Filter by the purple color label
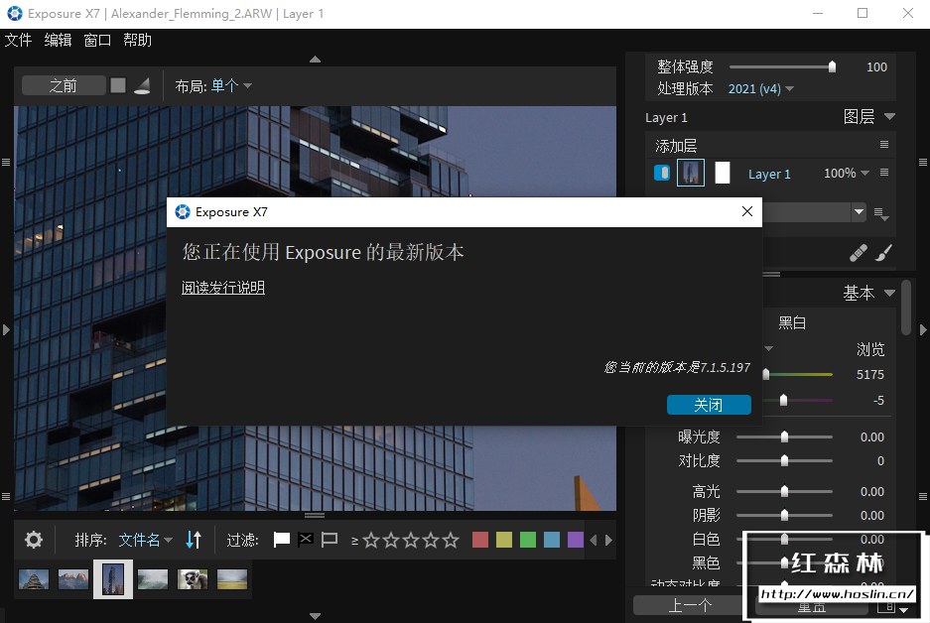This screenshot has height=623, width=930. (x=576, y=540)
